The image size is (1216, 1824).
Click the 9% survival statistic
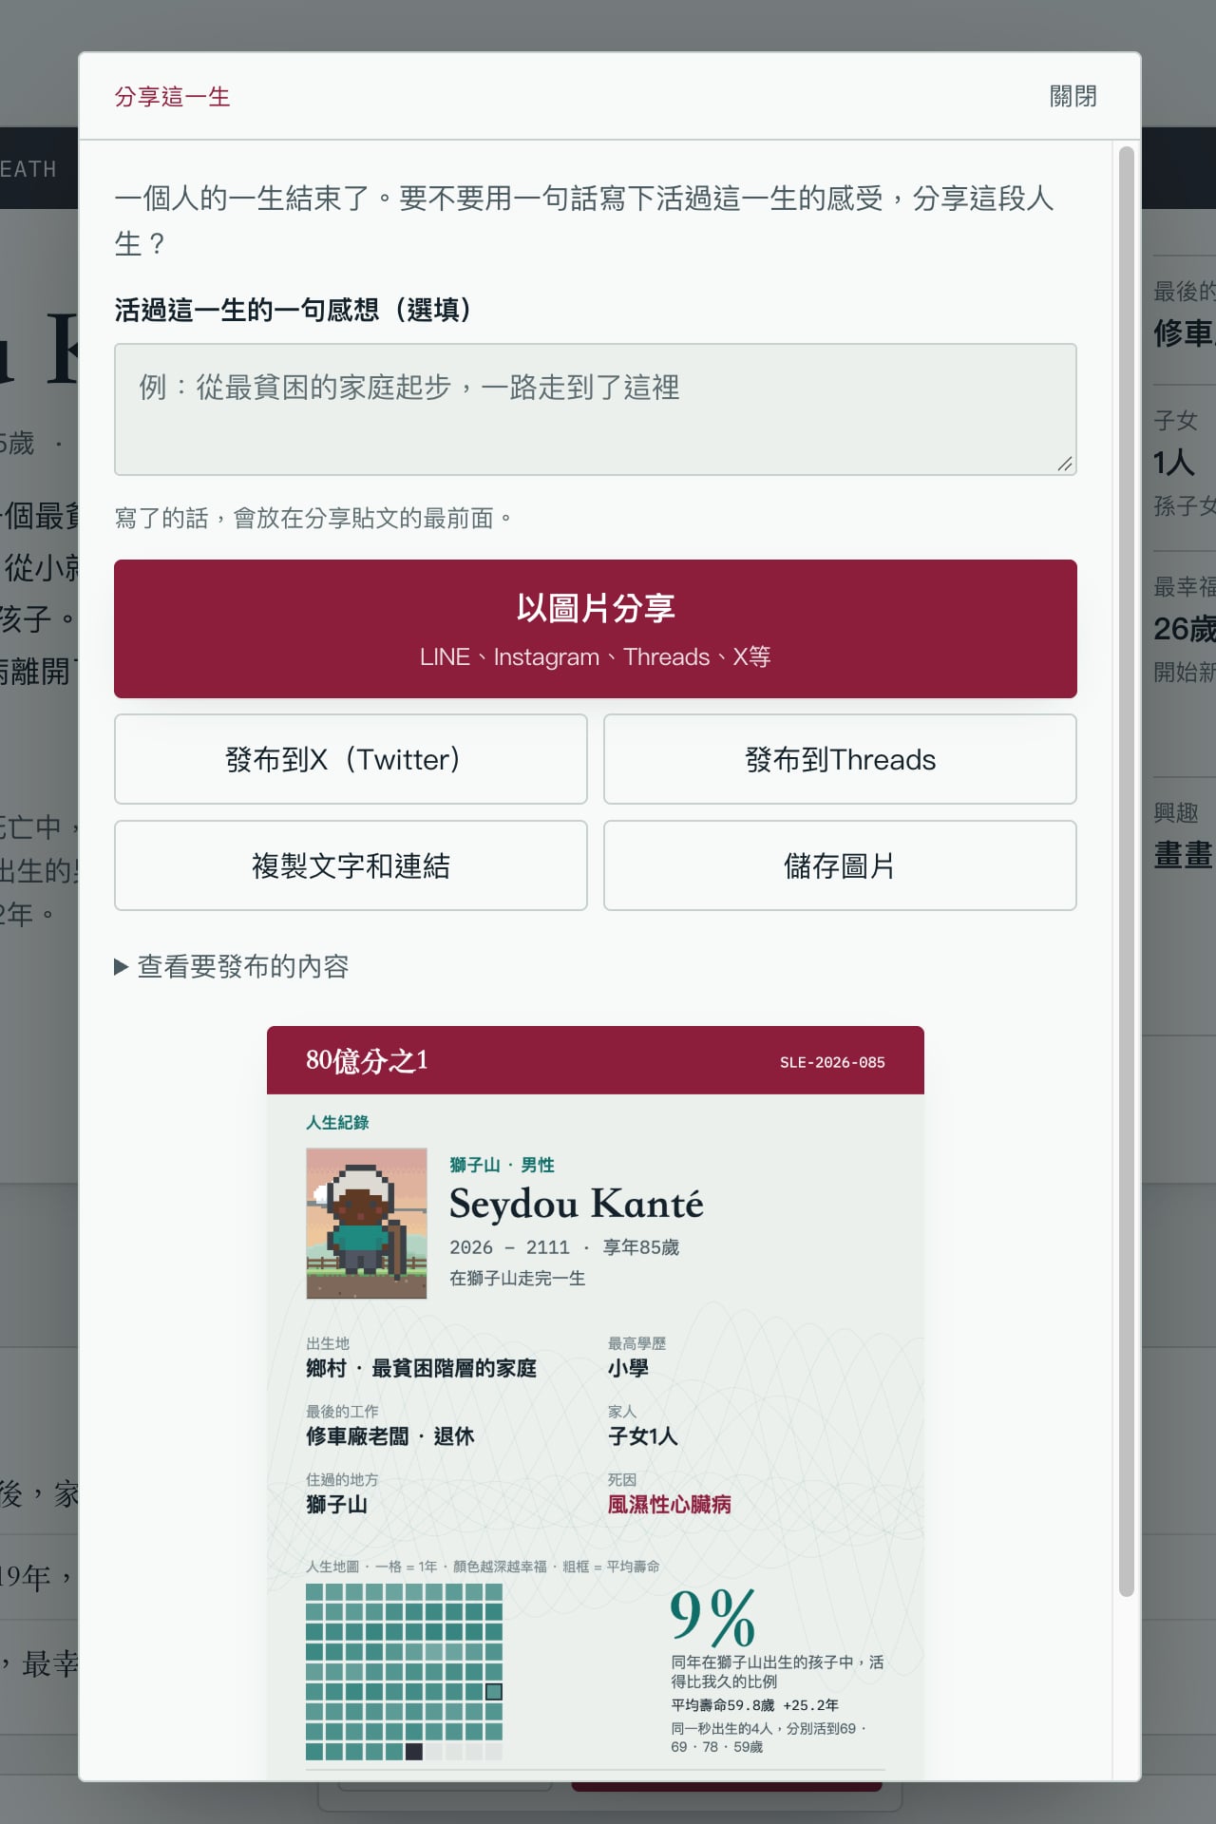712,1617
